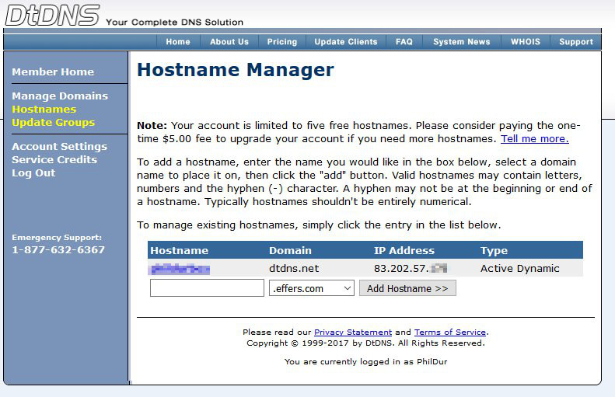Open the Pricing page

point(282,42)
